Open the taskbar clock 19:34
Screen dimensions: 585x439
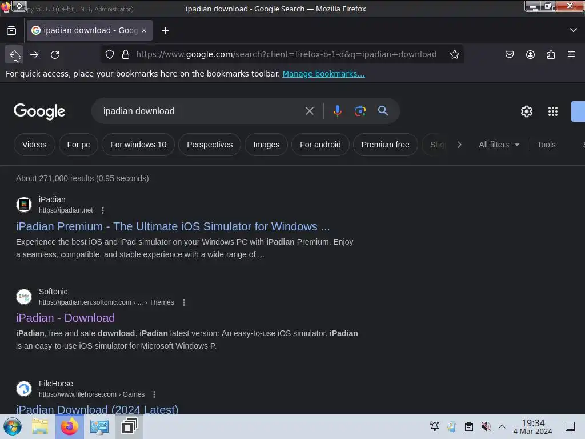533,426
